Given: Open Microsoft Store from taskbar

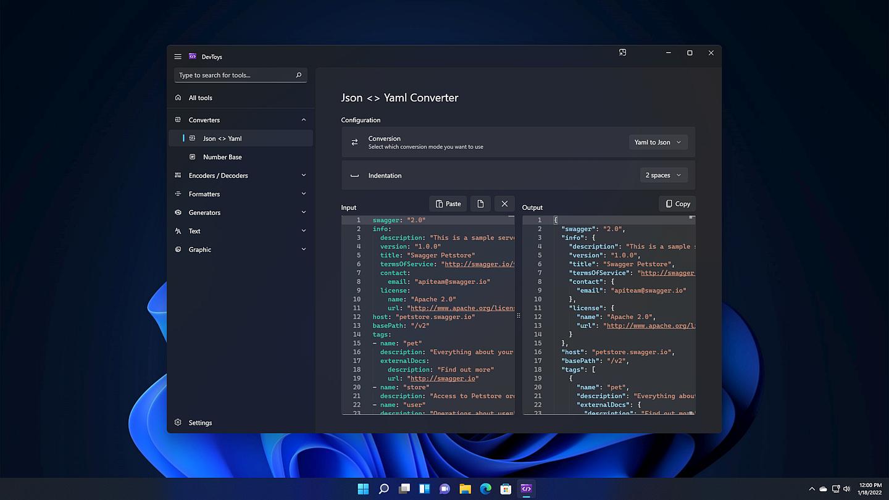Looking at the screenshot, I should click(x=506, y=489).
